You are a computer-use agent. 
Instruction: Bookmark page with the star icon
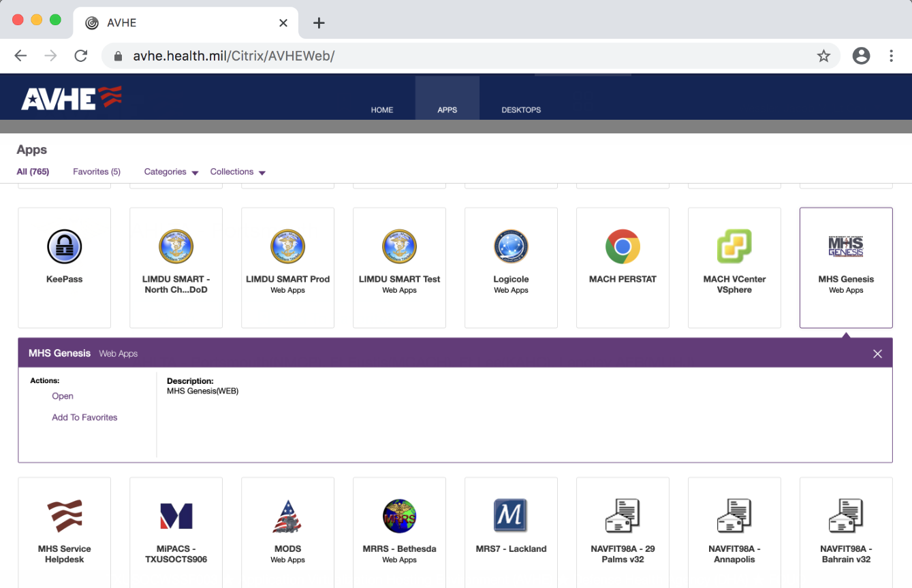point(823,56)
